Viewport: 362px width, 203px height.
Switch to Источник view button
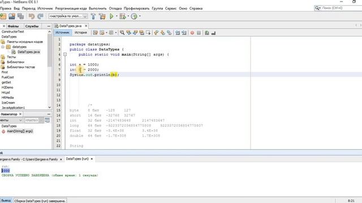pyautogui.click(x=63, y=33)
